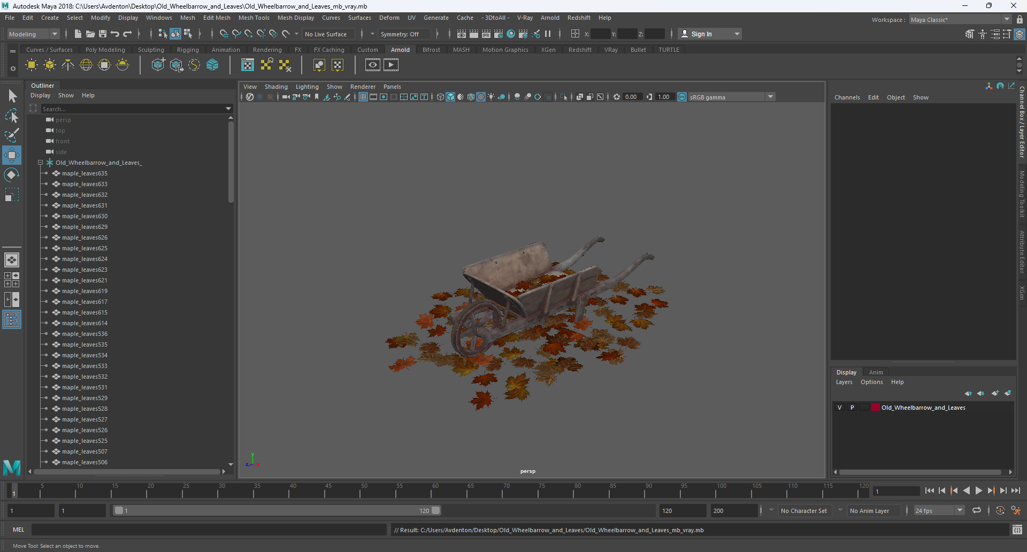Toggle view color management ON button
1027x552 pixels.
tap(682, 97)
